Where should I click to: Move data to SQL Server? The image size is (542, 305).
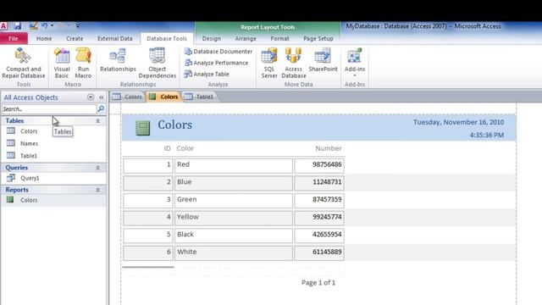pos(269,64)
